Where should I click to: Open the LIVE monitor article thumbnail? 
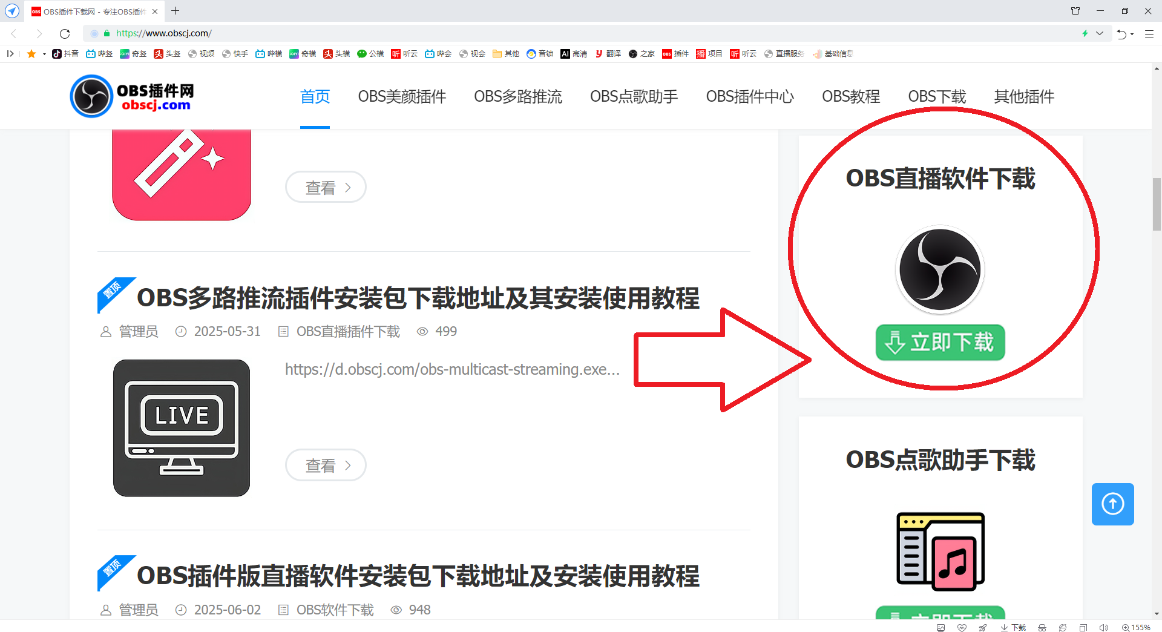coord(182,428)
